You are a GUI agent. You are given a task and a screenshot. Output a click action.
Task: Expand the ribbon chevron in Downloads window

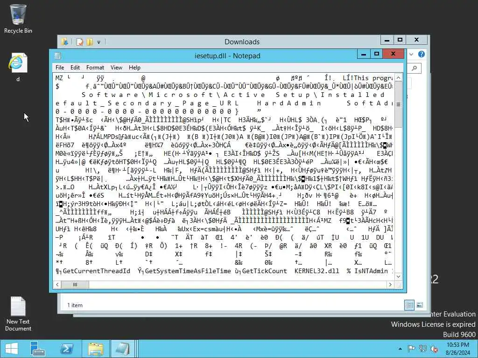[x=411, y=54]
